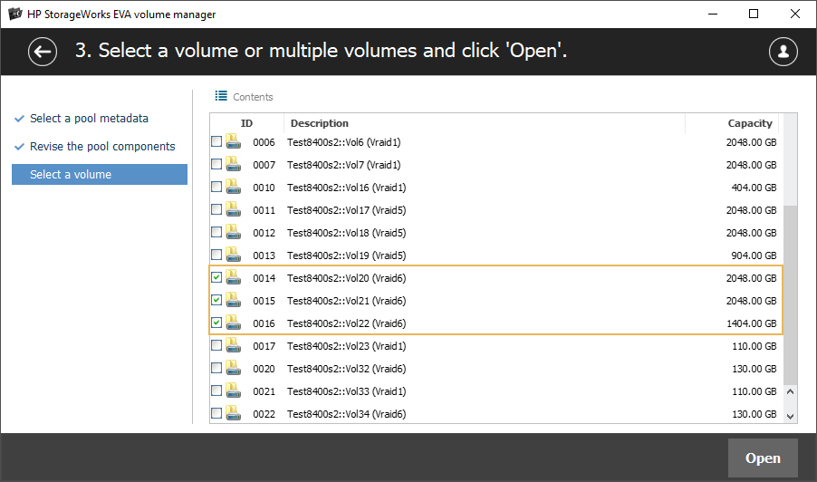Click the volume icon for ID 0006
The height and width of the screenshot is (482, 817).
tap(233, 142)
